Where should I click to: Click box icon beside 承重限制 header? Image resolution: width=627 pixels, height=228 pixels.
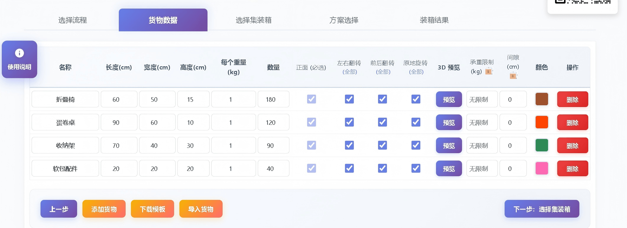point(489,71)
